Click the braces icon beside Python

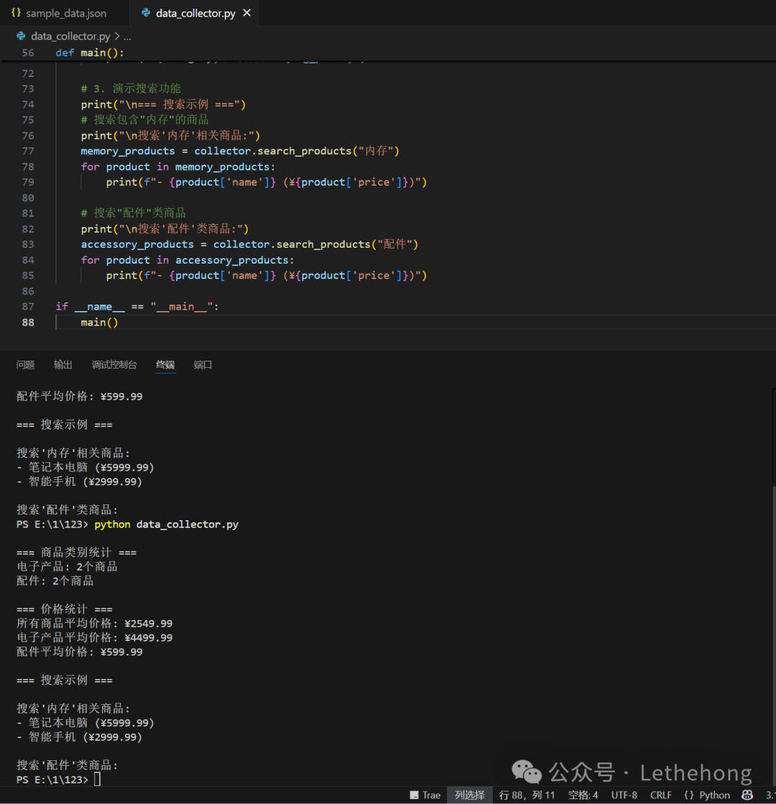pos(689,795)
